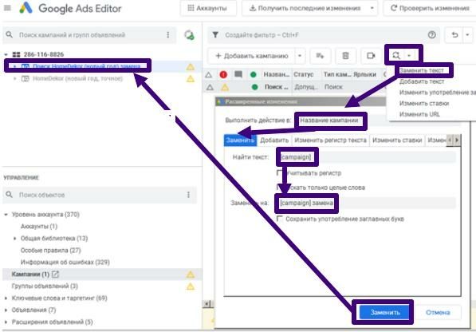The image size is (476, 332).
Task: Open dropdown arrow next to Добавить кампанию
Action: tap(300, 56)
